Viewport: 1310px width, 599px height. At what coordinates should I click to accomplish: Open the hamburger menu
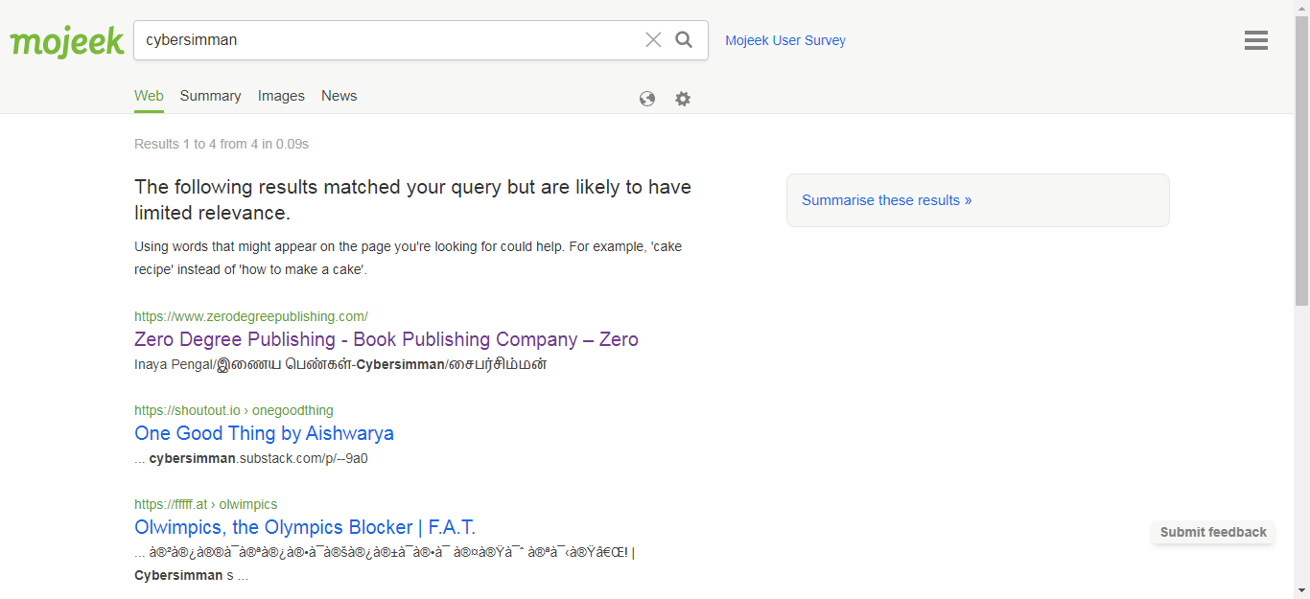point(1255,40)
